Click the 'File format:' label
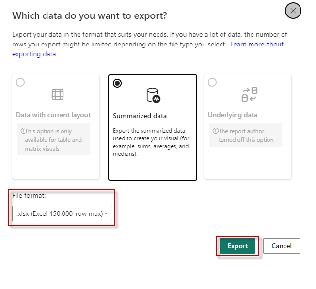 point(29,195)
